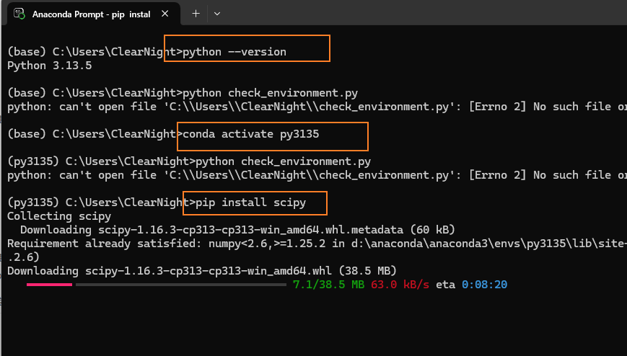Click the pink download progress bar
627x356 pixels.
(x=49, y=285)
